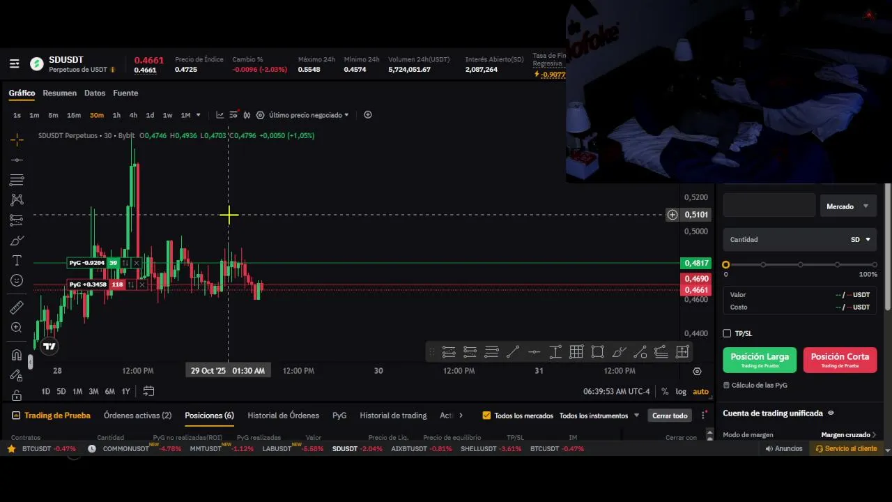The height and width of the screenshot is (502, 892).
Task: Open the Mercado order type dropdown
Action: click(x=848, y=206)
